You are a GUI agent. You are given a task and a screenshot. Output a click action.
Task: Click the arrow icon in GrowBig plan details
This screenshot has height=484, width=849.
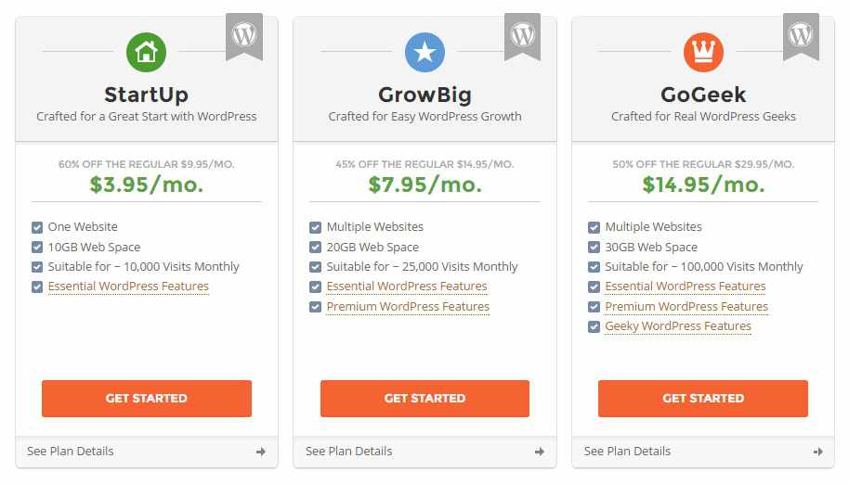click(x=540, y=452)
